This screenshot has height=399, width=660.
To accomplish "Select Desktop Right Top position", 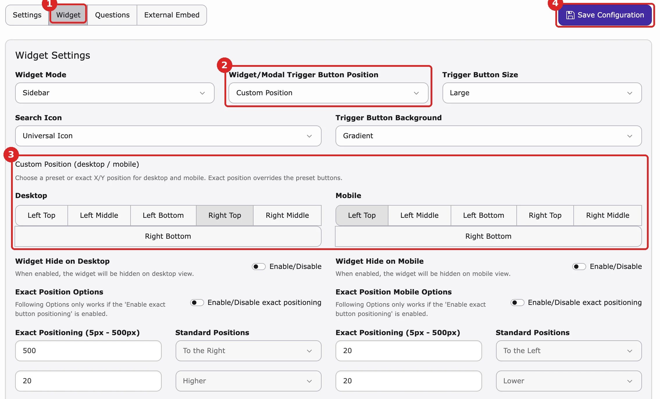I will pos(225,215).
